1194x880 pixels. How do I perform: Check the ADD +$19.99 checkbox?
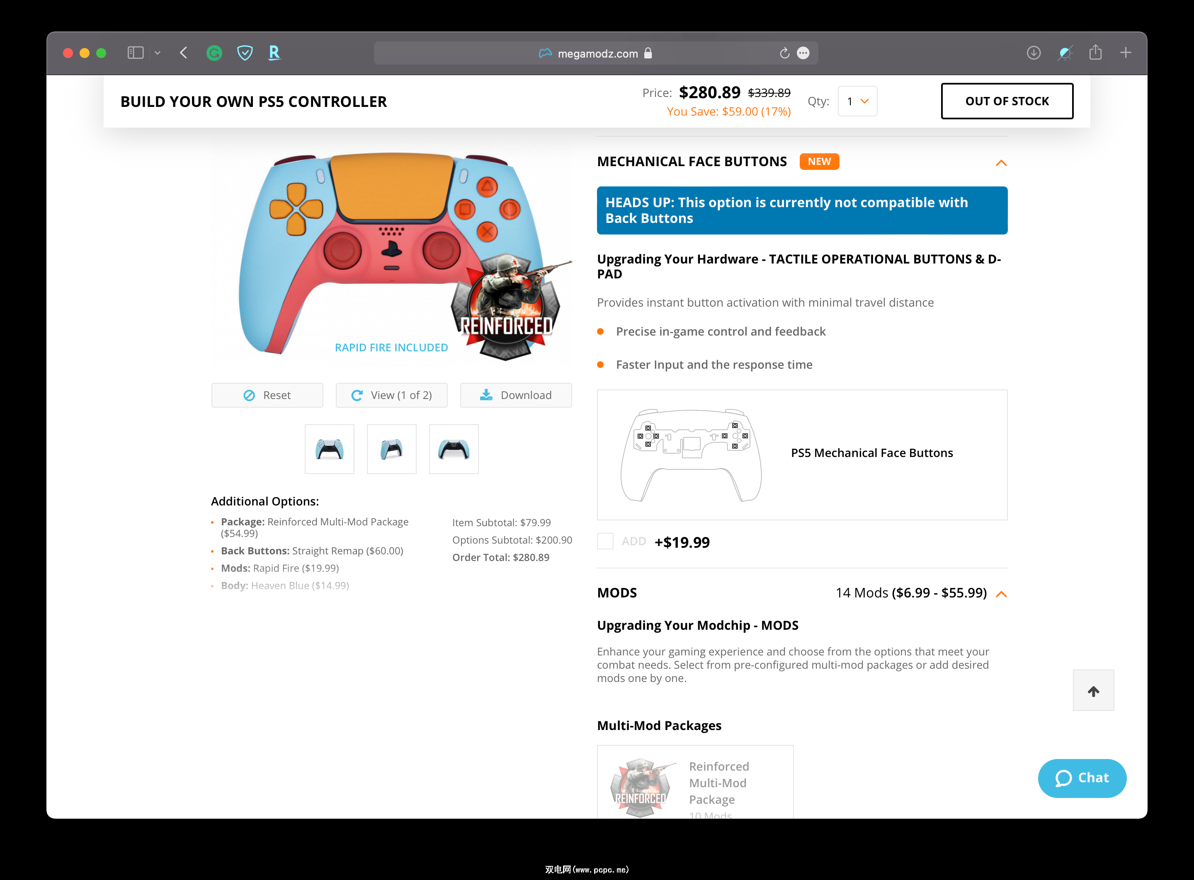point(605,541)
